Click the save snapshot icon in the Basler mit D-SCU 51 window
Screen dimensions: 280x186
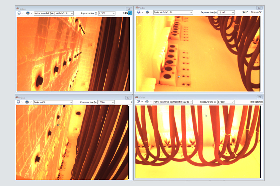tap(138, 12)
